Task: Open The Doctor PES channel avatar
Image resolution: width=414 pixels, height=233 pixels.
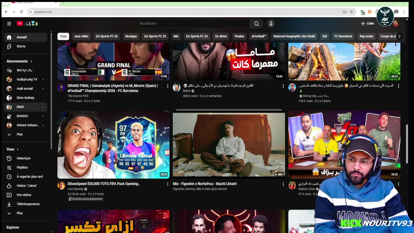Action: [61, 87]
